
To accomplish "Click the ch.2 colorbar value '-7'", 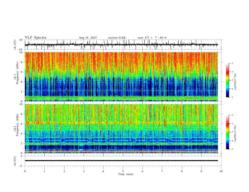I will click(x=232, y=149).
